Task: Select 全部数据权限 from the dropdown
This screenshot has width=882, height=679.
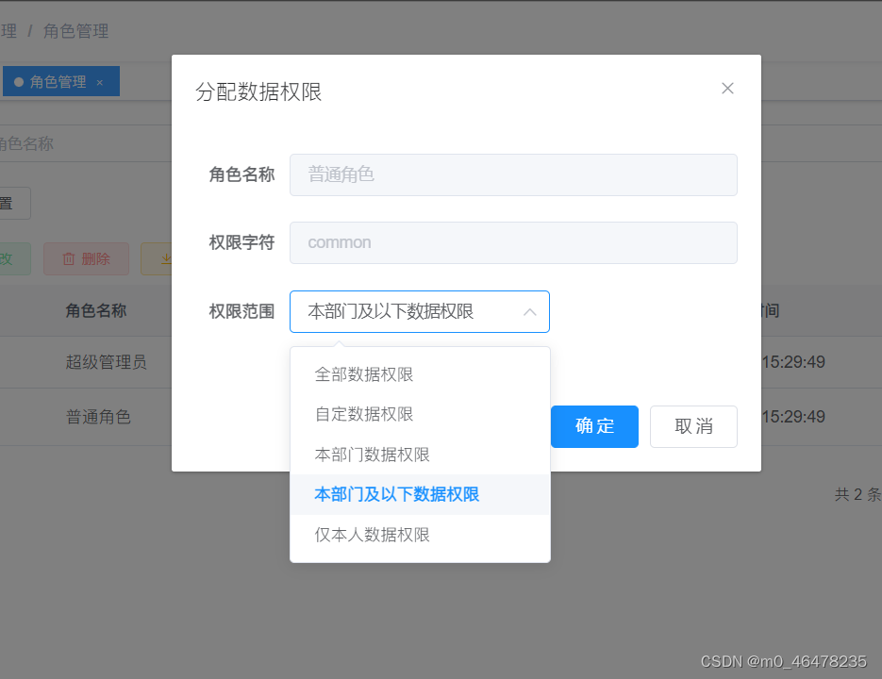Action: click(x=363, y=373)
